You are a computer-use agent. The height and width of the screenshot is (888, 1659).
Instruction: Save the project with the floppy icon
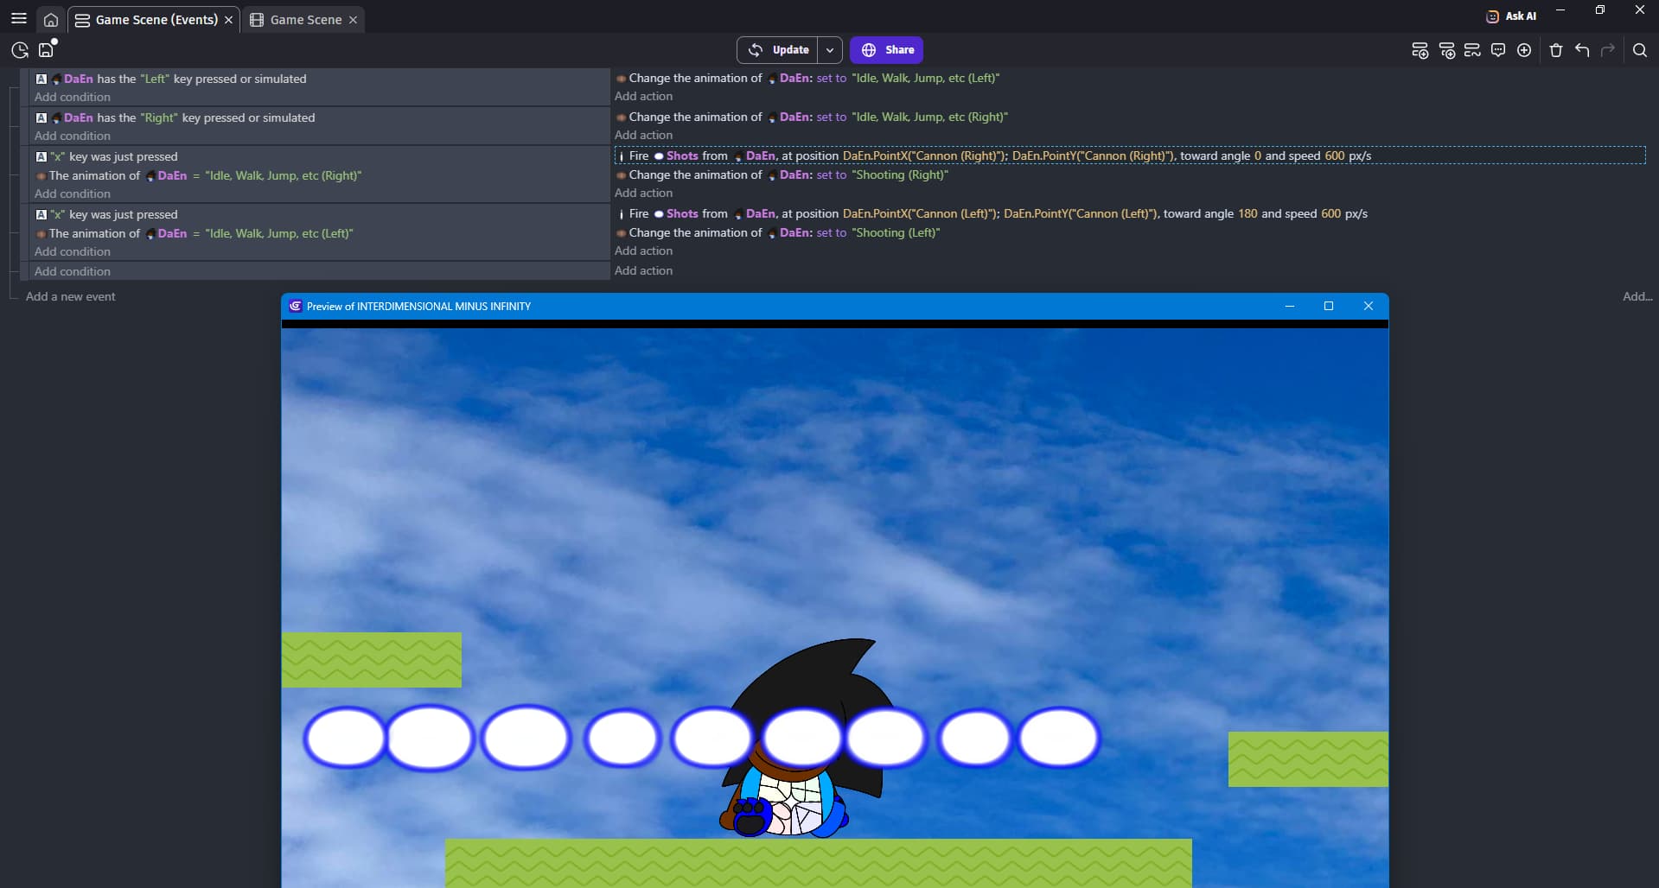[46, 50]
